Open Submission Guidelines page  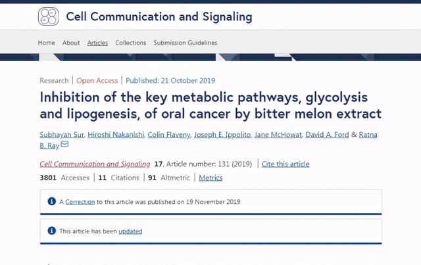click(x=185, y=43)
